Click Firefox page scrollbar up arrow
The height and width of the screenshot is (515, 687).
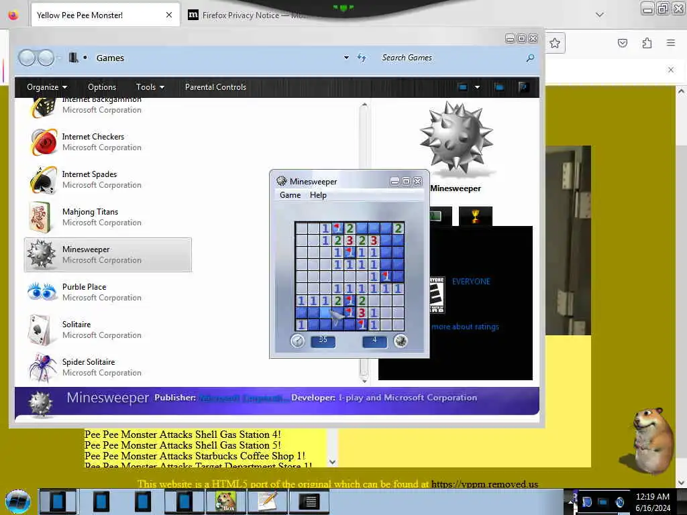(x=681, y=91)
